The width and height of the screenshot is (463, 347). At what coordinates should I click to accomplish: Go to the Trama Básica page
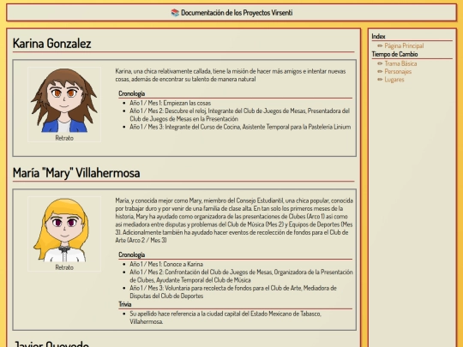400,63
